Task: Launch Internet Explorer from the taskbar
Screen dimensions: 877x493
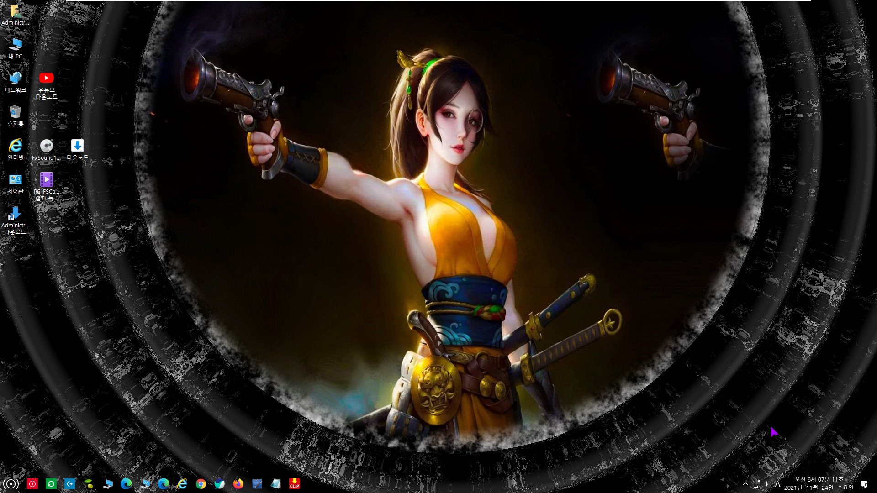Action: pyautogui.click(x=182, y=484)
